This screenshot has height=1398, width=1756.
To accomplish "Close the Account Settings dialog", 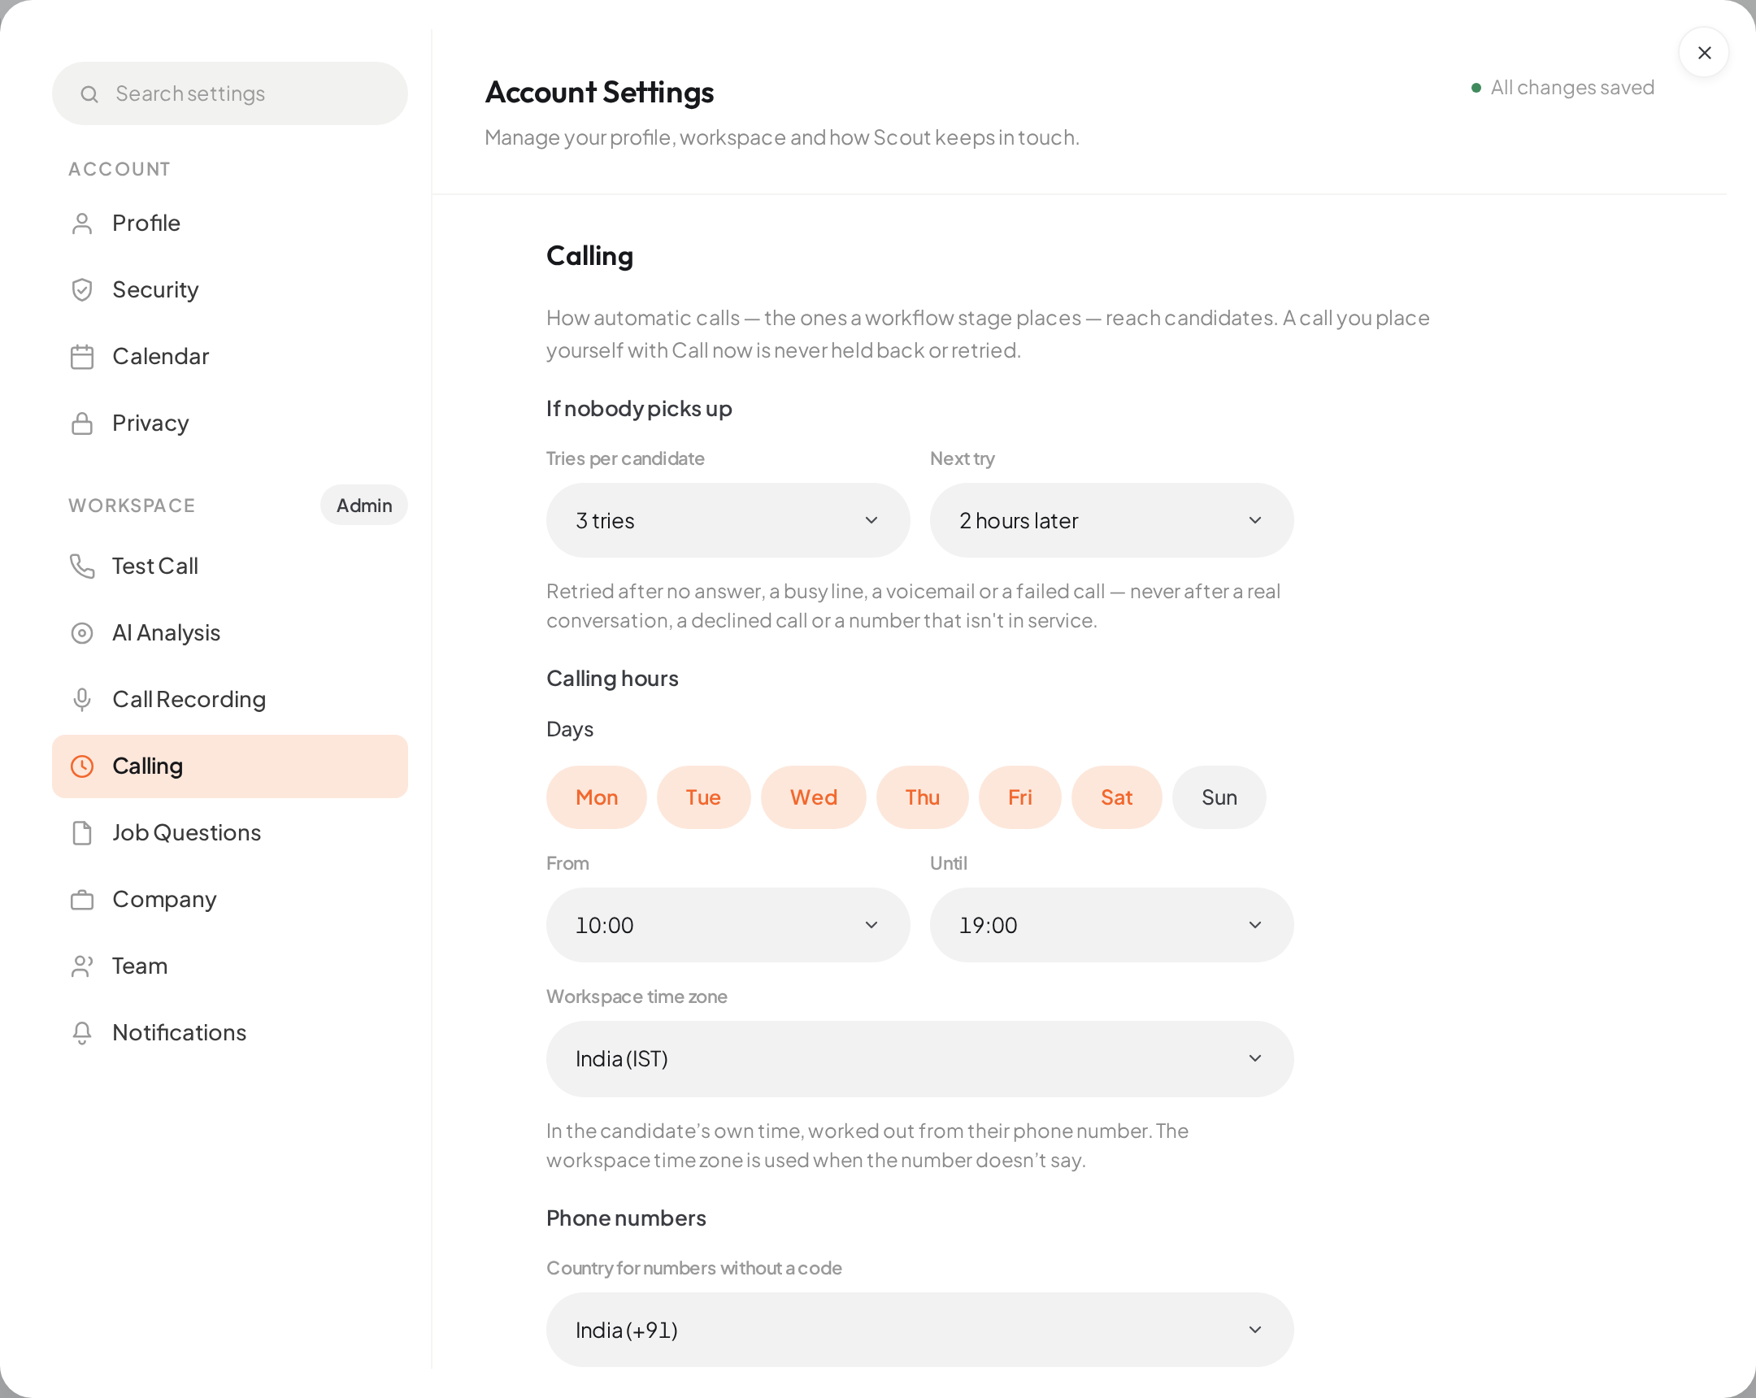I will (x=1703, y=53).
